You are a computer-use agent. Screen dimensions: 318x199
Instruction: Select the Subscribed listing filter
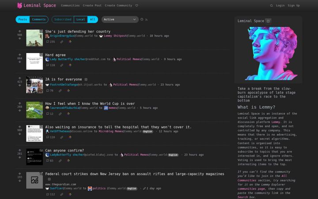pos(63,19)
